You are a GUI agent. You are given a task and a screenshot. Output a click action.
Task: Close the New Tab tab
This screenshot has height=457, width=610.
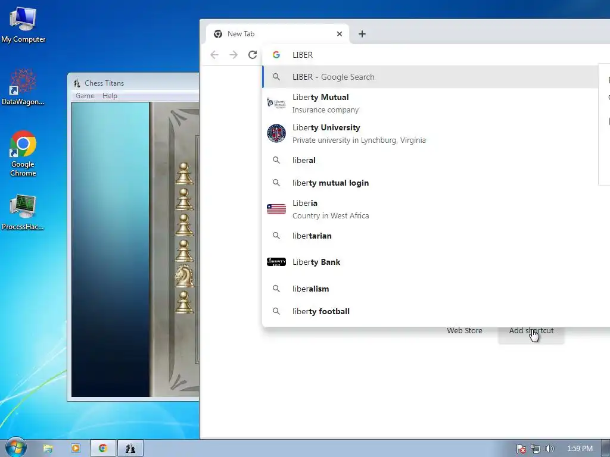339,34
